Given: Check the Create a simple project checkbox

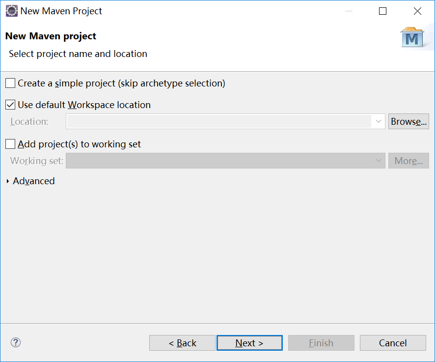Looking at the screenshot, I should pyautogui.click(x=10, y=83).
